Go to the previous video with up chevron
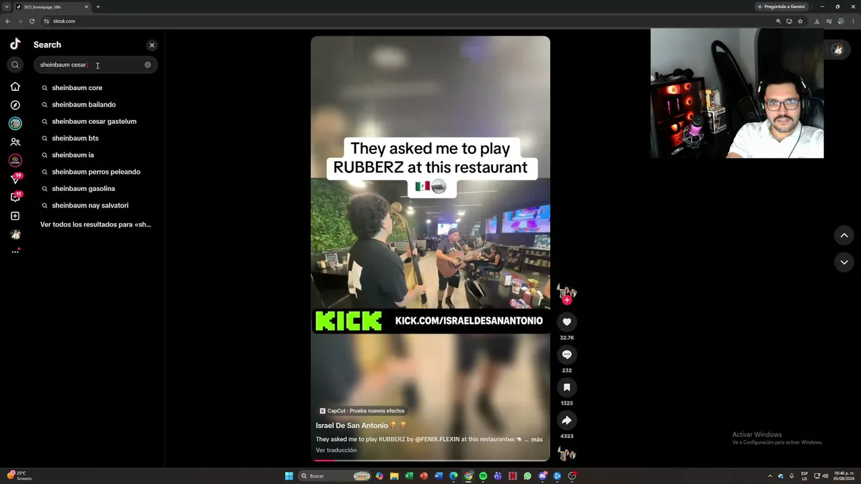 (x=844, y=235)
